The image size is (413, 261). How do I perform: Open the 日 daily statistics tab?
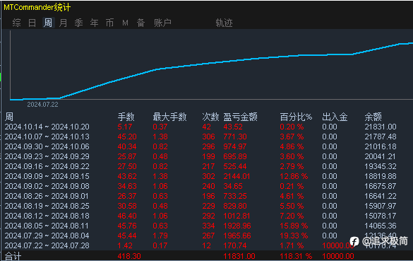(32, 23)
